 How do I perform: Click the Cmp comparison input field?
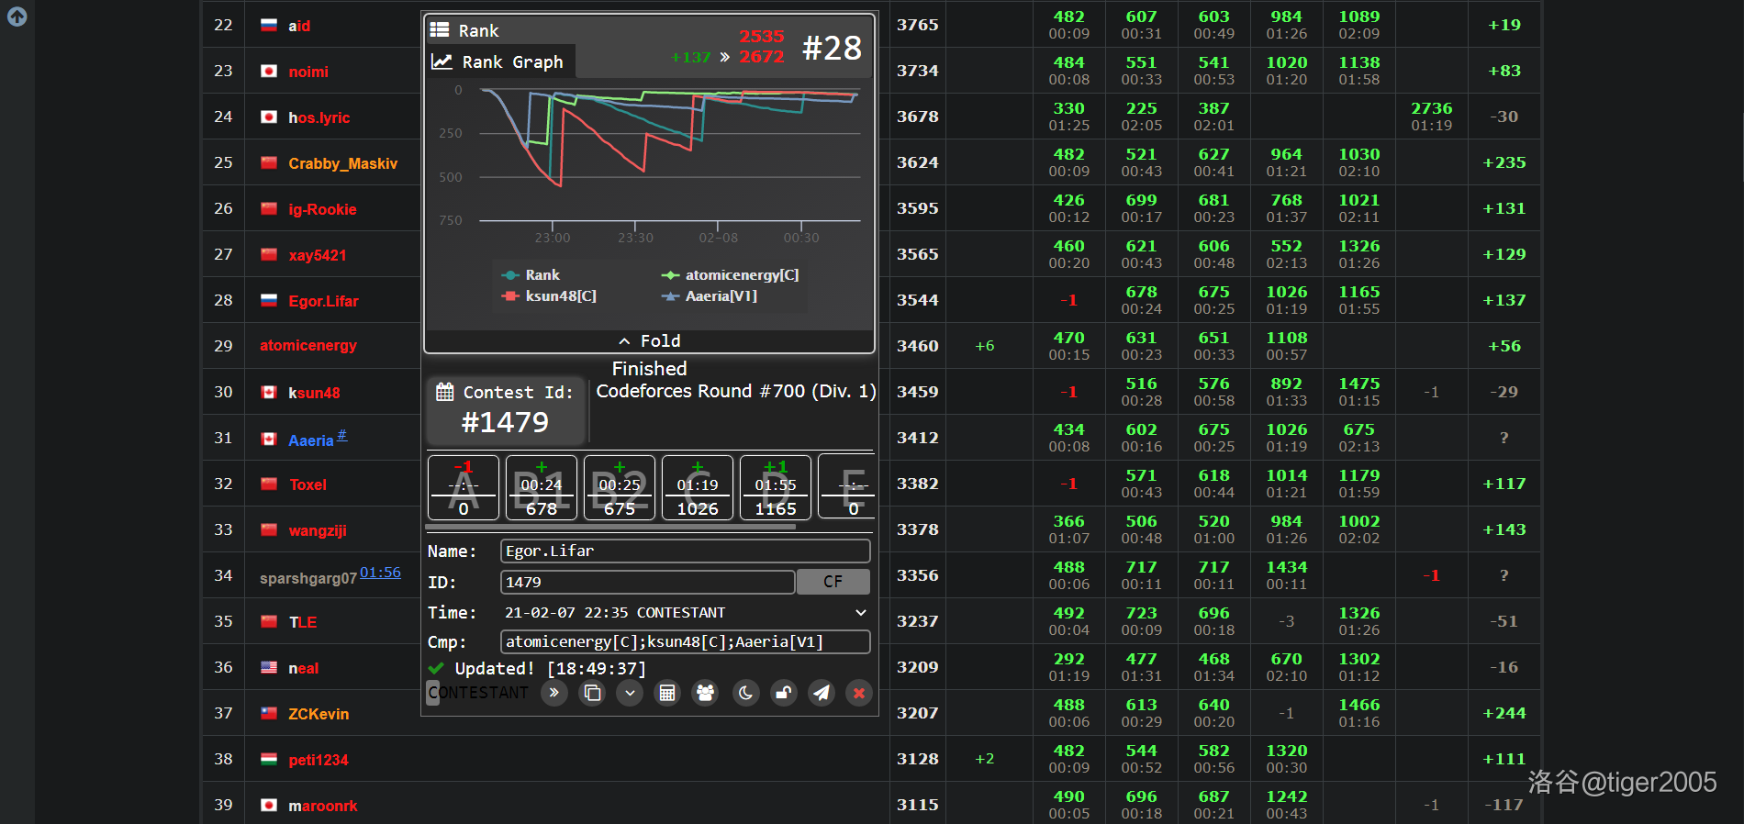685,641
